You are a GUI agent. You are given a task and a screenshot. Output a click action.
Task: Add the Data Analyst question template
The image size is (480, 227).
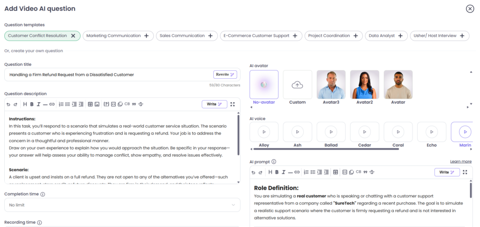click(400, 36)
